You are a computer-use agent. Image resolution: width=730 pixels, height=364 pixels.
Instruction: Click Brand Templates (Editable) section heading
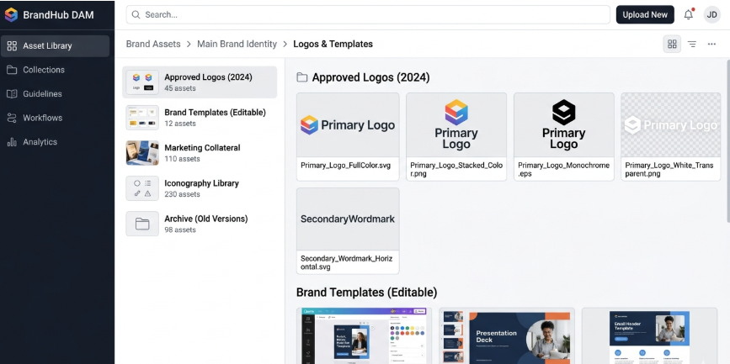pos(367,293)
